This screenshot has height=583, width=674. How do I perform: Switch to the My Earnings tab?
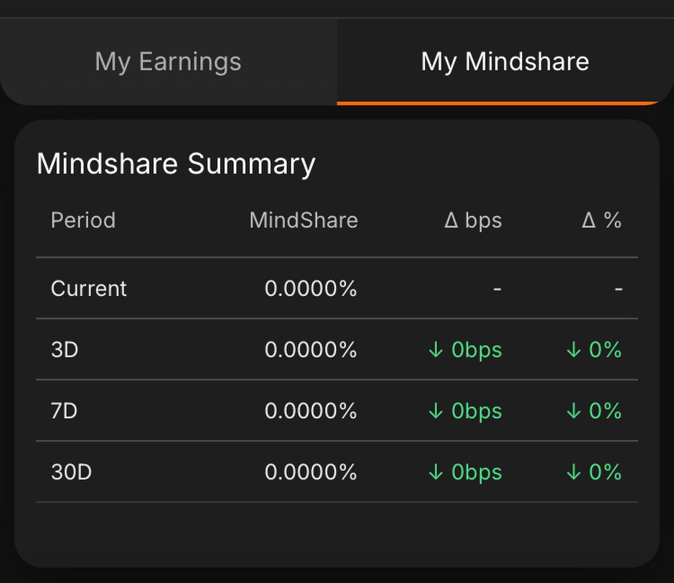pos(168,62)
